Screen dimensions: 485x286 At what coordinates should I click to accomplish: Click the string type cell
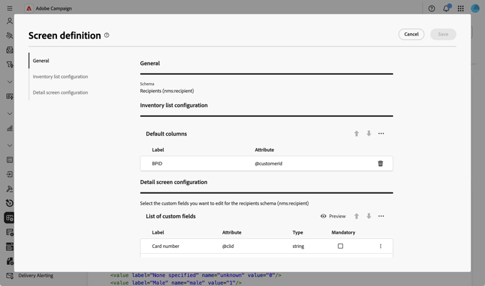coord(298,246)
